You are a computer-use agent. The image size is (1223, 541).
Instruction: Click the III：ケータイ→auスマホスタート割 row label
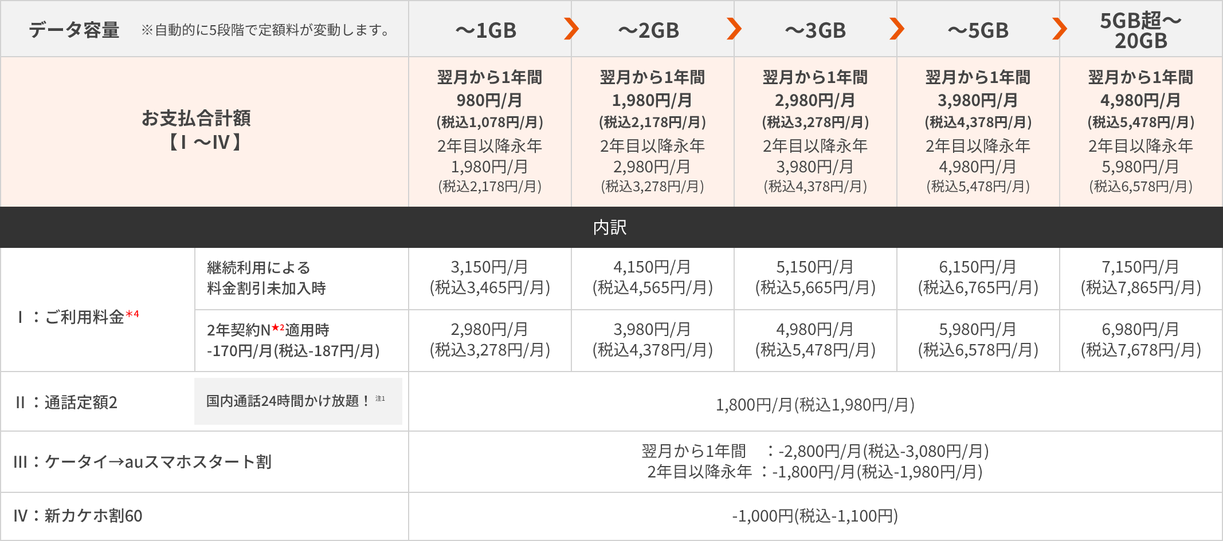[142, 461]
